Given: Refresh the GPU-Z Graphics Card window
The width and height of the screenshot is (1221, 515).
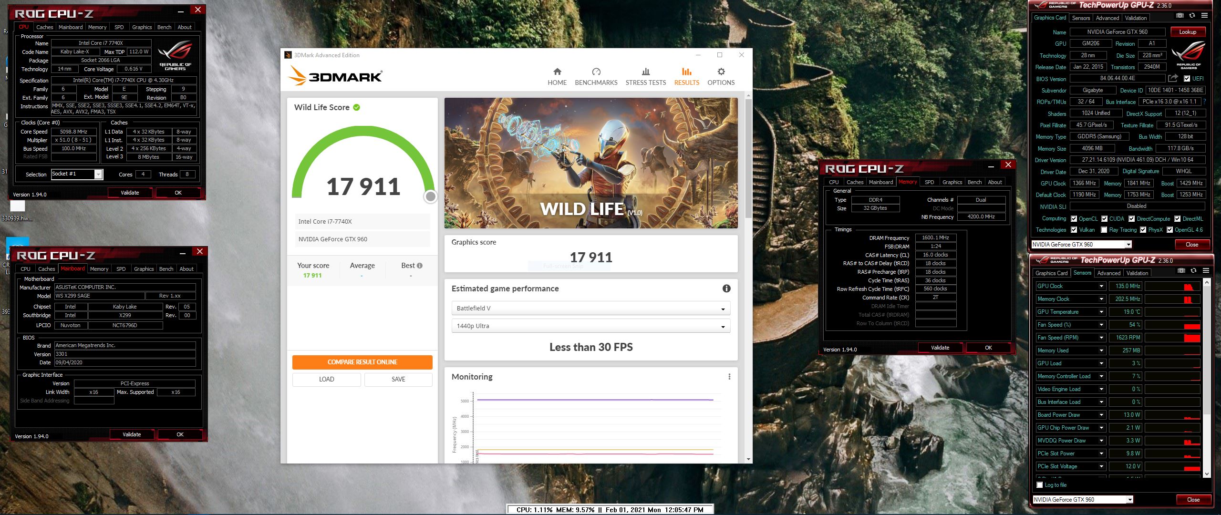Looking at the screenshot, I should tap(1192, 16).
